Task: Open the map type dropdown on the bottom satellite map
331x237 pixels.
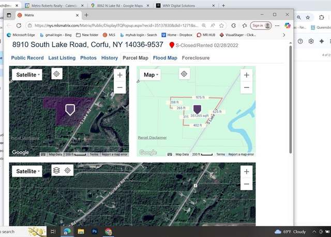Action: click(x=27, y=171)
